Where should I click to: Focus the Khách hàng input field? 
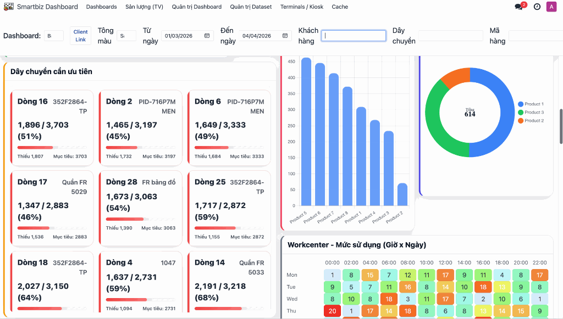tap(354, 36)
